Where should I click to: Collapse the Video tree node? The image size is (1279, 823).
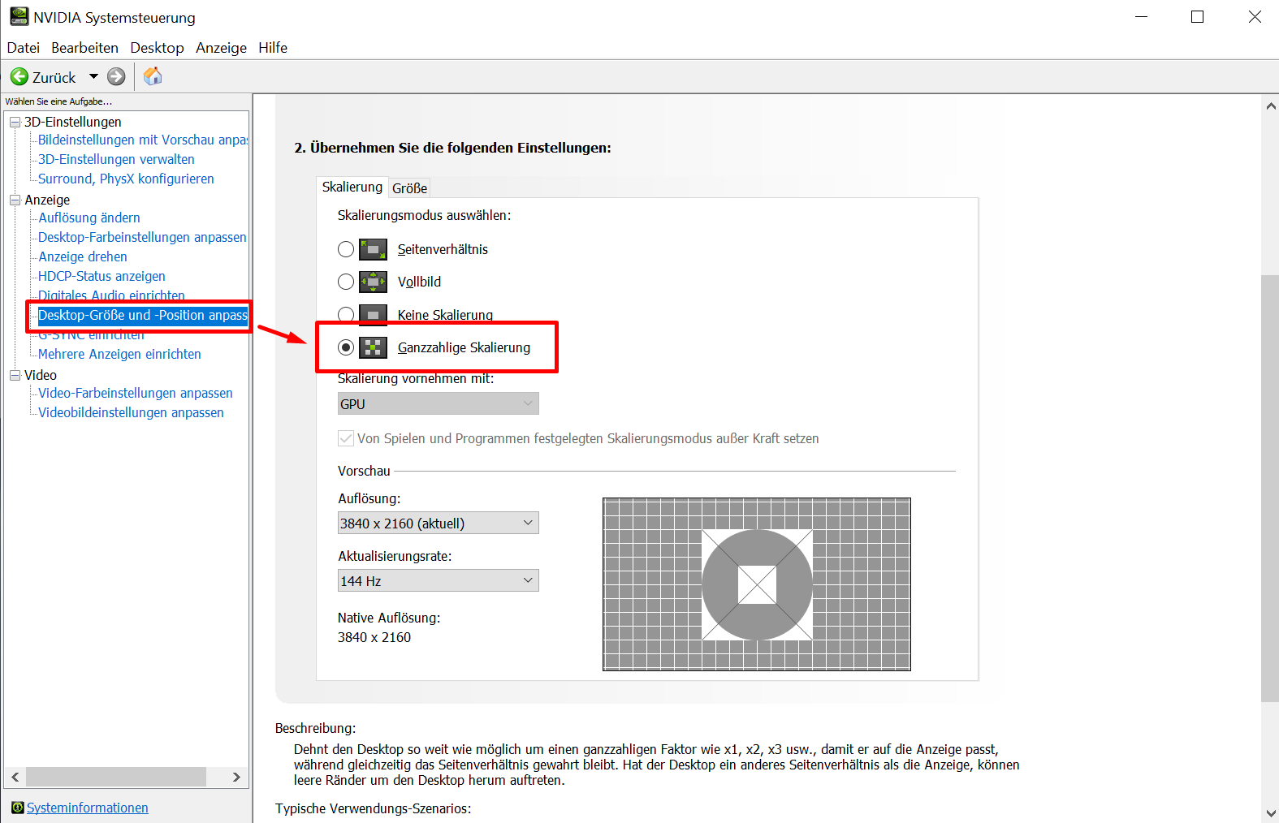(15, 375)
